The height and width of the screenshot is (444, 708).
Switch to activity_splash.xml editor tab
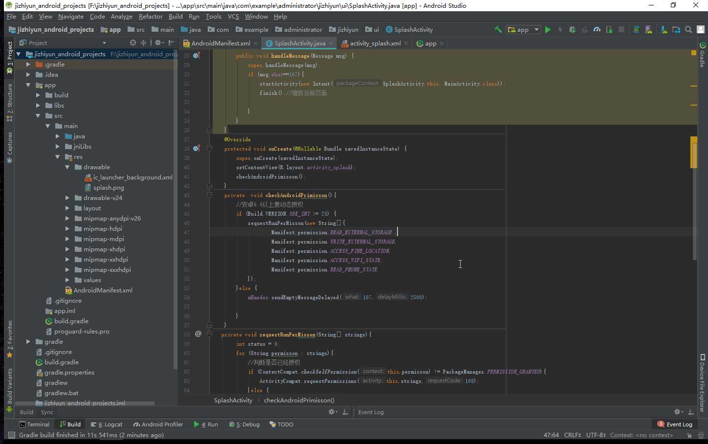point(375,43)
